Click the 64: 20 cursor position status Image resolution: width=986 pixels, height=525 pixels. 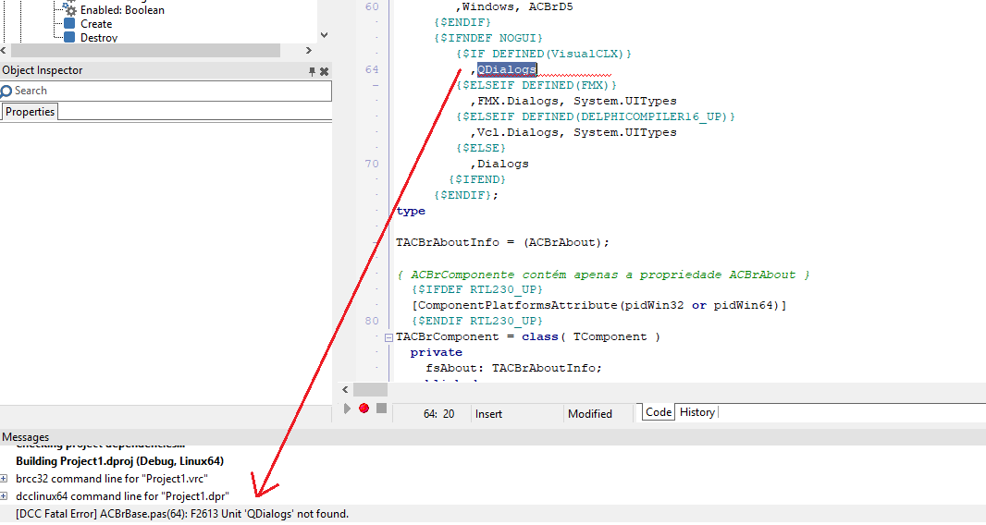point(439,414)
